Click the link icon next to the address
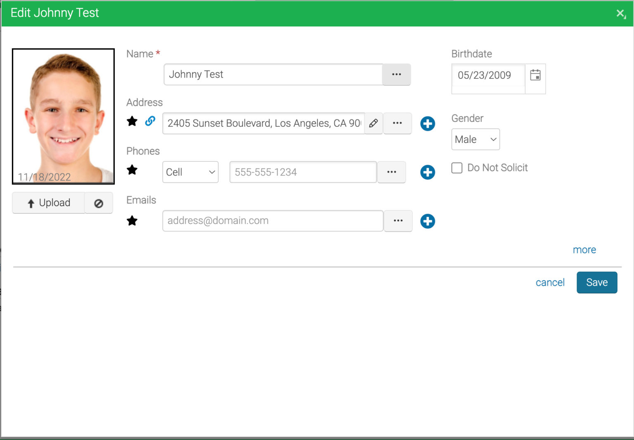The image size is (634, 440). (x=150, y=121)
